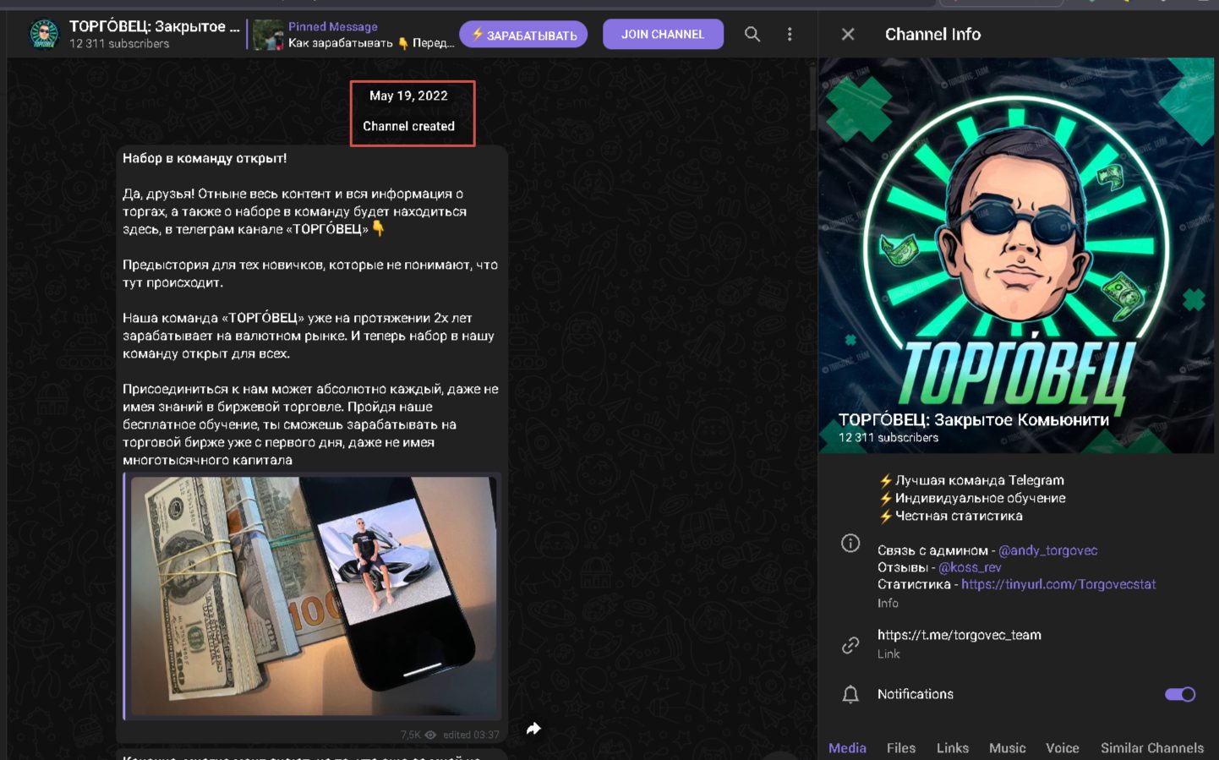This screenshot has height=760, width=1219.
Task: Click the chat area scrollbar
Action: click(x=812, y=98)
